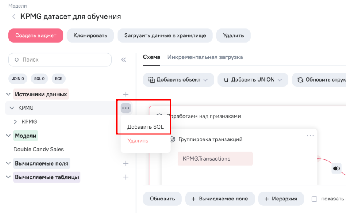Click the layers icon of Группировка транзакций

[173, 139]
